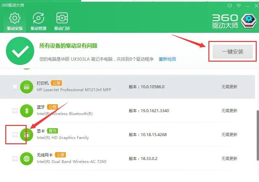Click 公版 tag on the 打印机 row

[x=57, y=83]
